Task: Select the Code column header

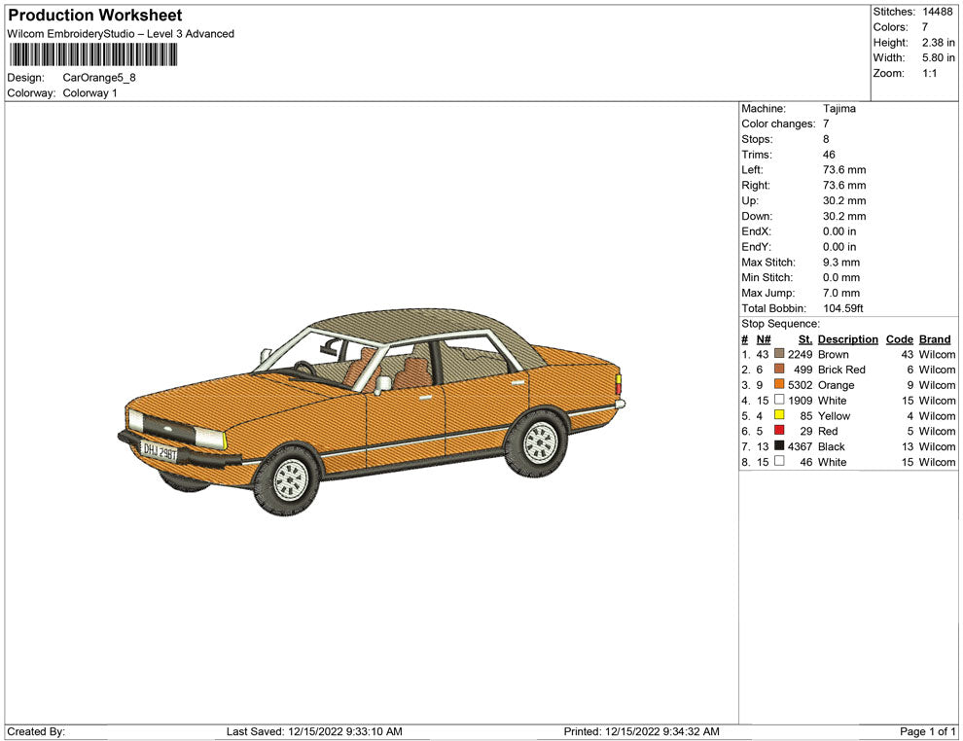Action: click(899, 339)
